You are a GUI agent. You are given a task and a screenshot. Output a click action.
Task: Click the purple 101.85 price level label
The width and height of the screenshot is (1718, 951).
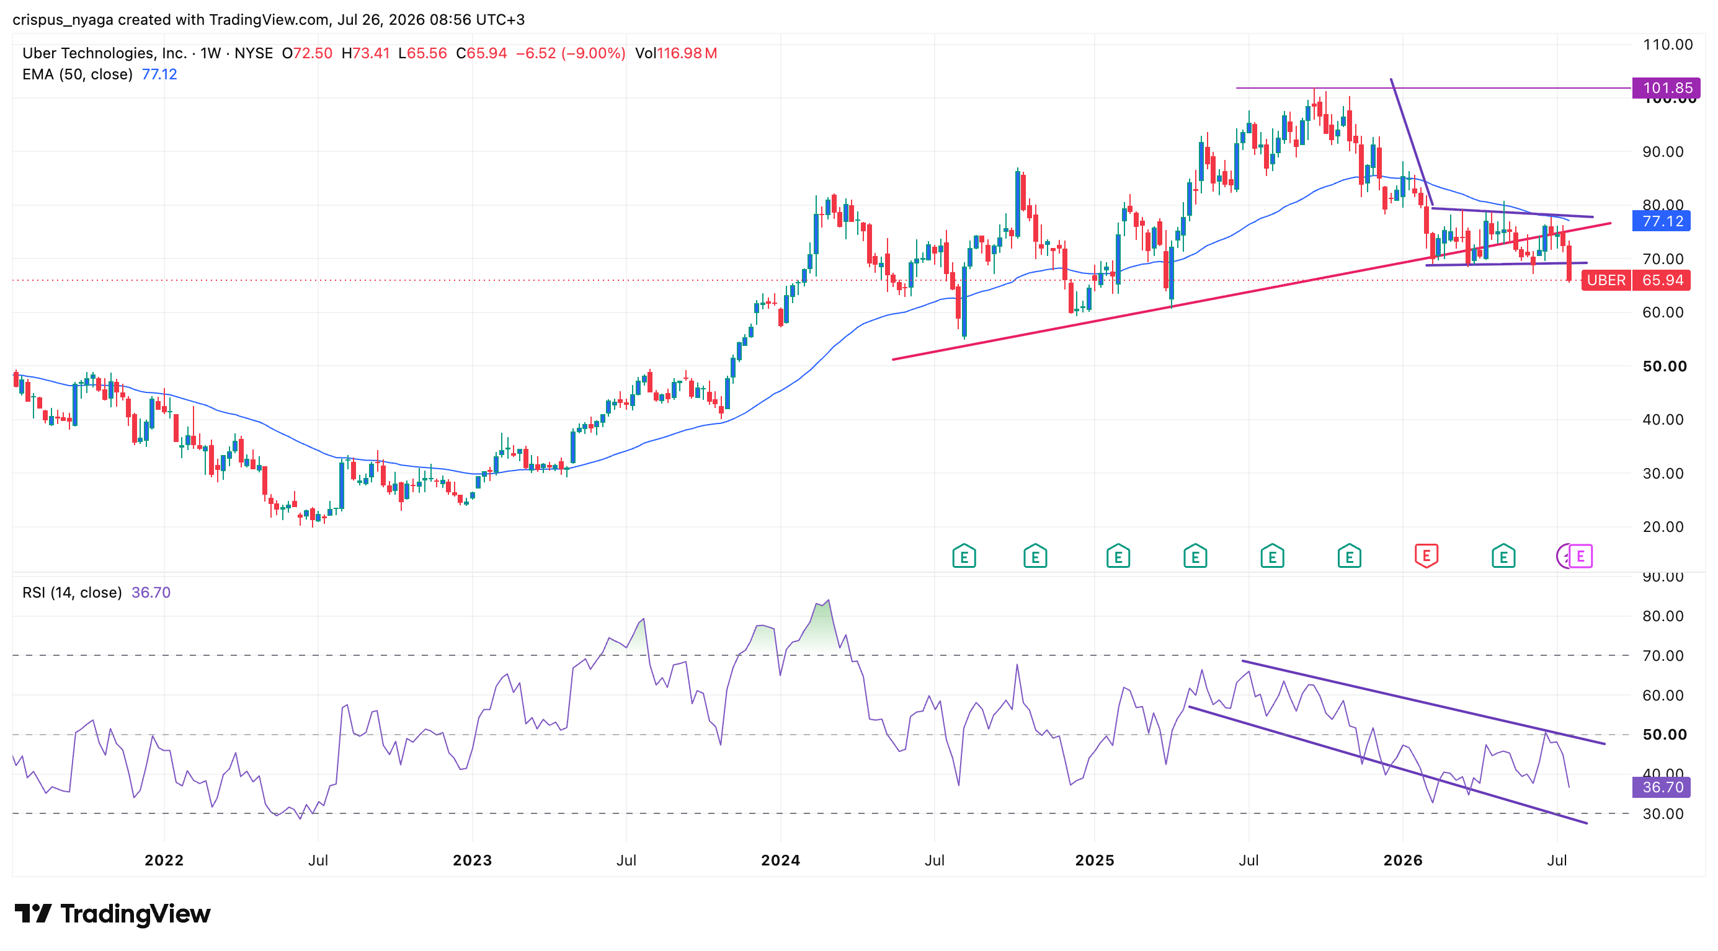click(1666, 87)
